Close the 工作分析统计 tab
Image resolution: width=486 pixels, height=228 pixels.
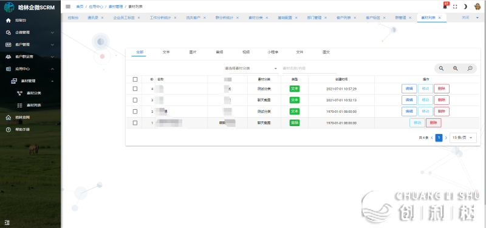[175, 18]
